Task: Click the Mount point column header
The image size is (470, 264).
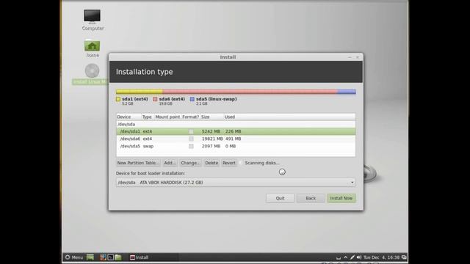Action: coord(167,117)
